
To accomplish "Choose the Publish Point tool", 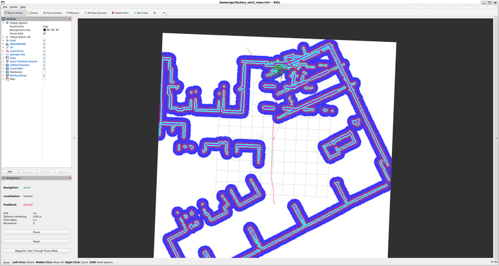I will 120,13.
